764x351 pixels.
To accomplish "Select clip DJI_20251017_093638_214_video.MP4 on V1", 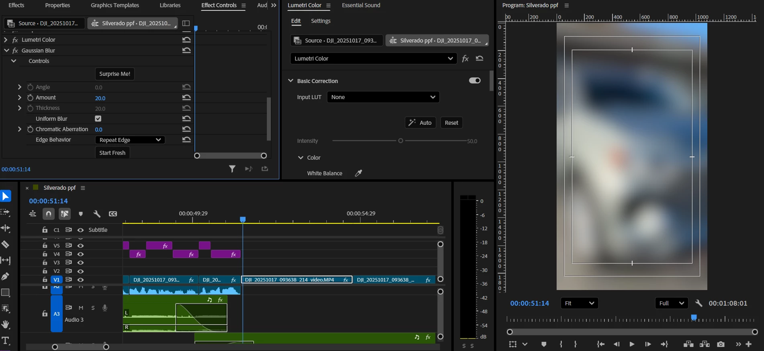I will pyautogui.click(x=297, y=280).
